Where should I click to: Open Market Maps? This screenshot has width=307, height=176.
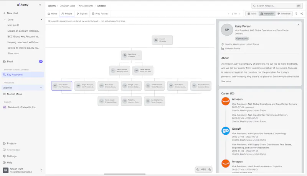[15, 94]
